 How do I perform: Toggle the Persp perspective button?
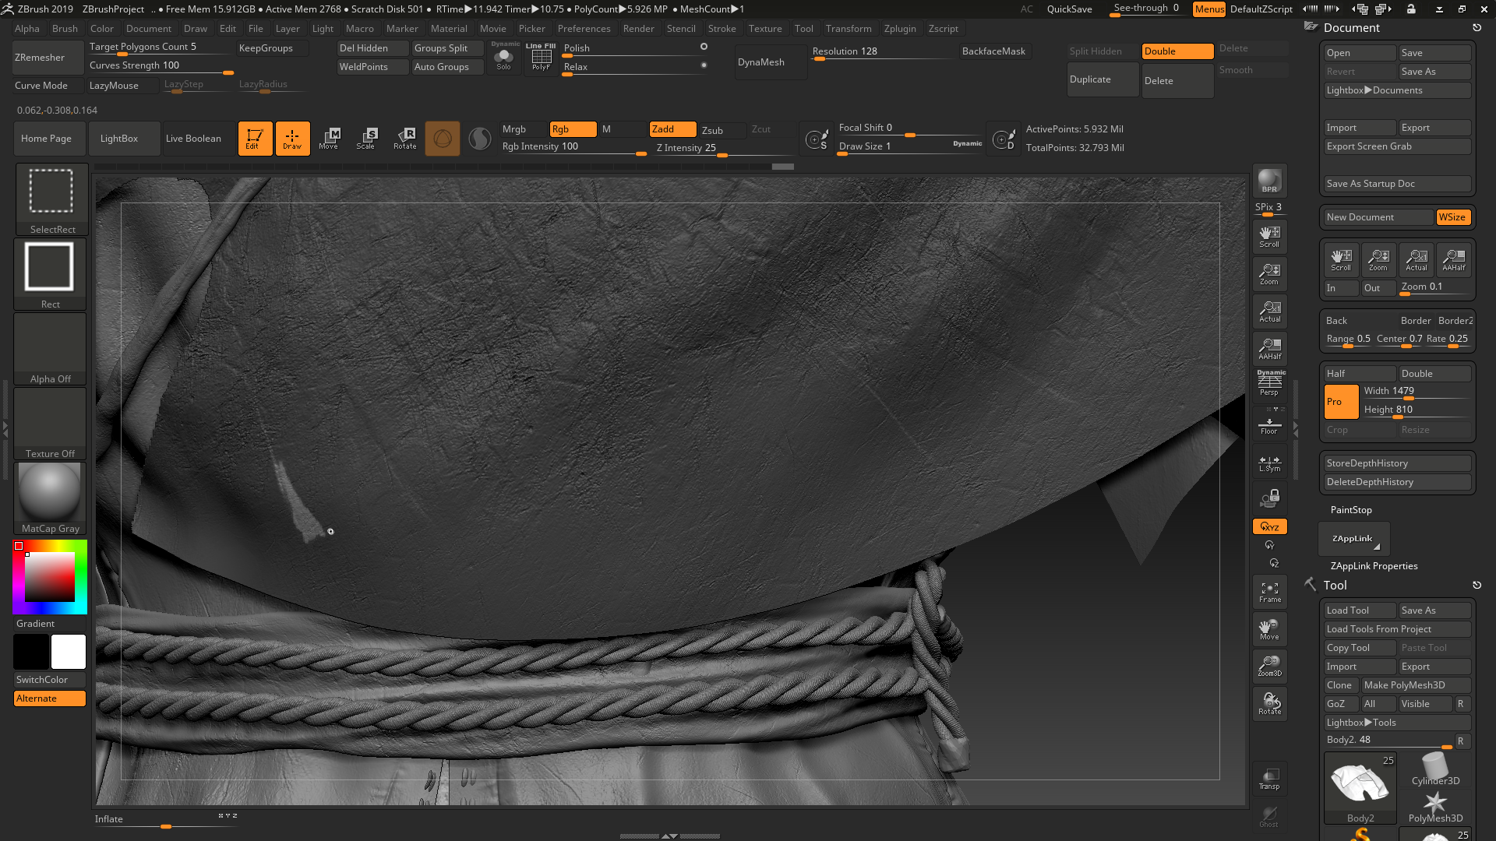(x=1269, y=383)
